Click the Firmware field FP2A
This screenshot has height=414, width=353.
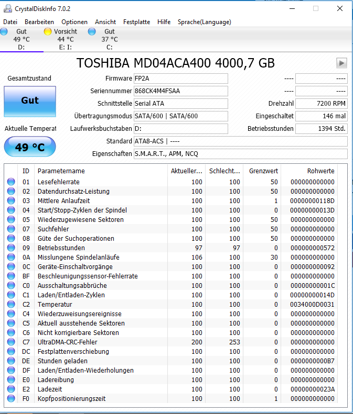(x=181, y=79)
